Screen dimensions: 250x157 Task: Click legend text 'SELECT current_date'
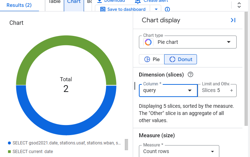[x=33, y=152]
